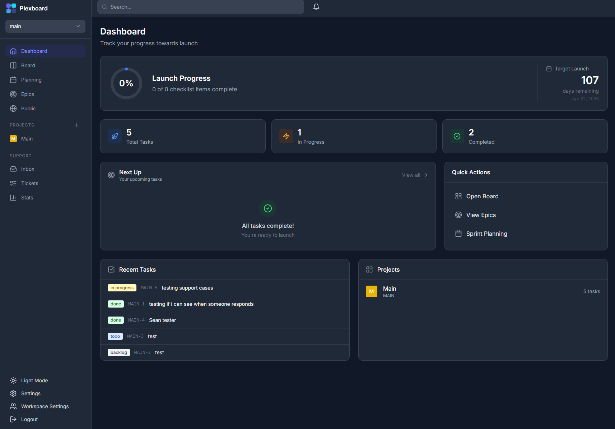
Task: Open the Epics section from the sidebar
Action: (27, 94)
